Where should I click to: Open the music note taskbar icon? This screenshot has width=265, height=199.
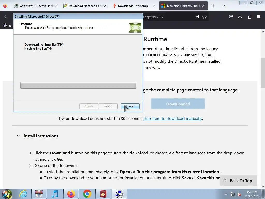pyautogui.click(x=55, y=194)
